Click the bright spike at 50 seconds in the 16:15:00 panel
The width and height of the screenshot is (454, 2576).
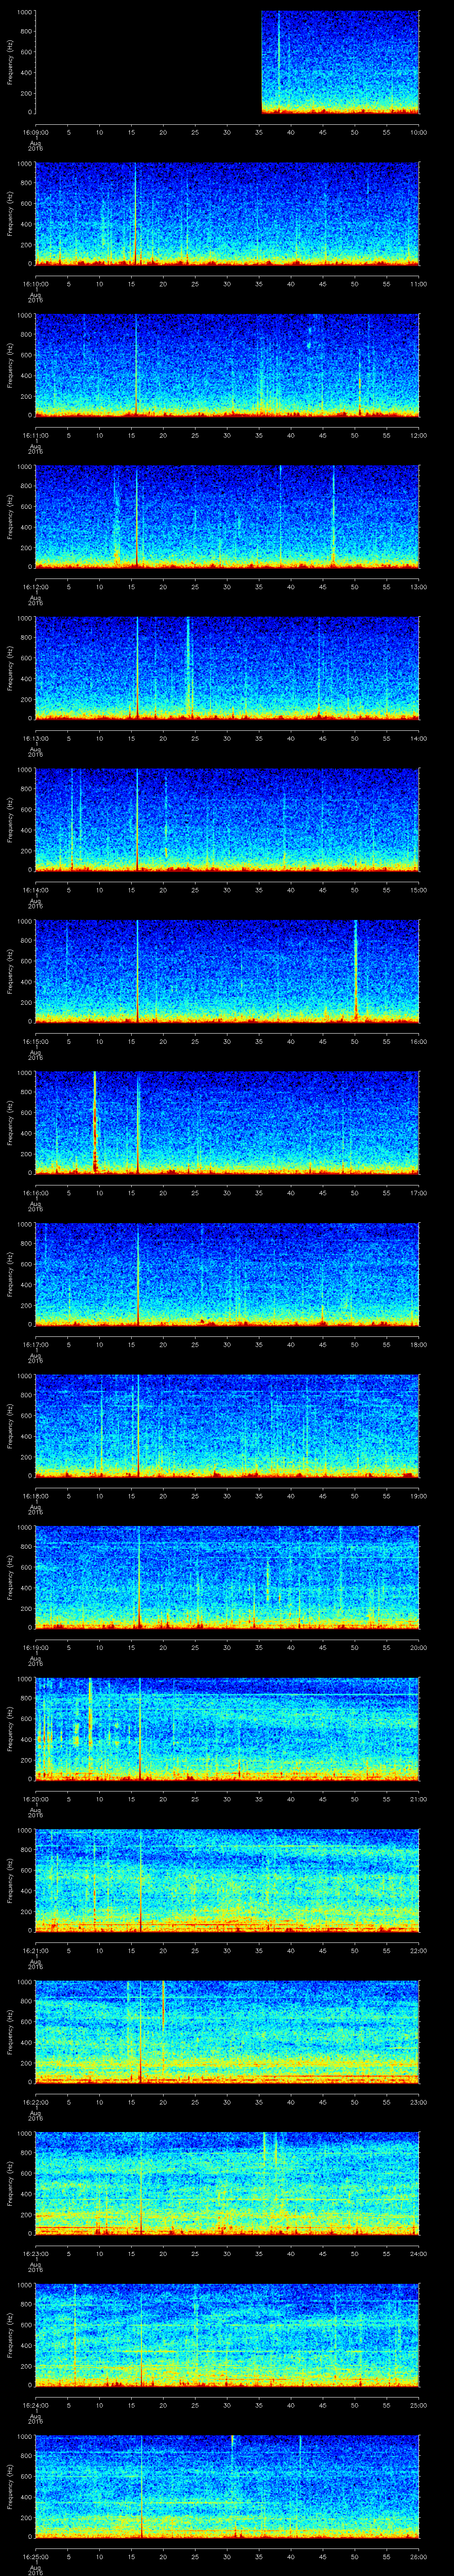355,970
